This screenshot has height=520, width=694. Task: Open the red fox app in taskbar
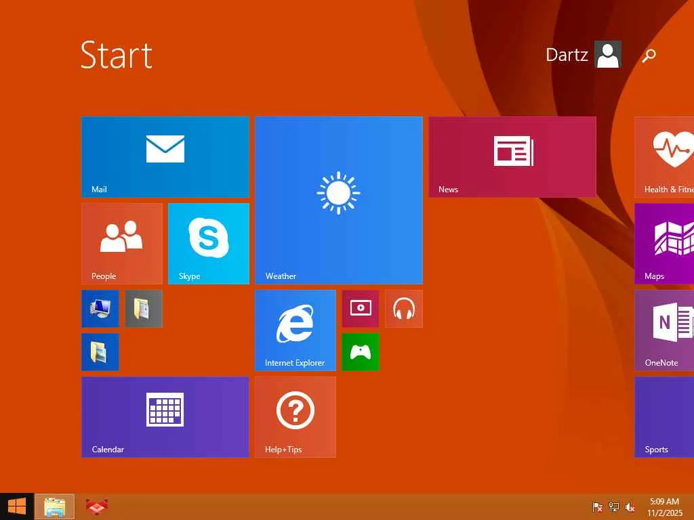coord(96,506)
